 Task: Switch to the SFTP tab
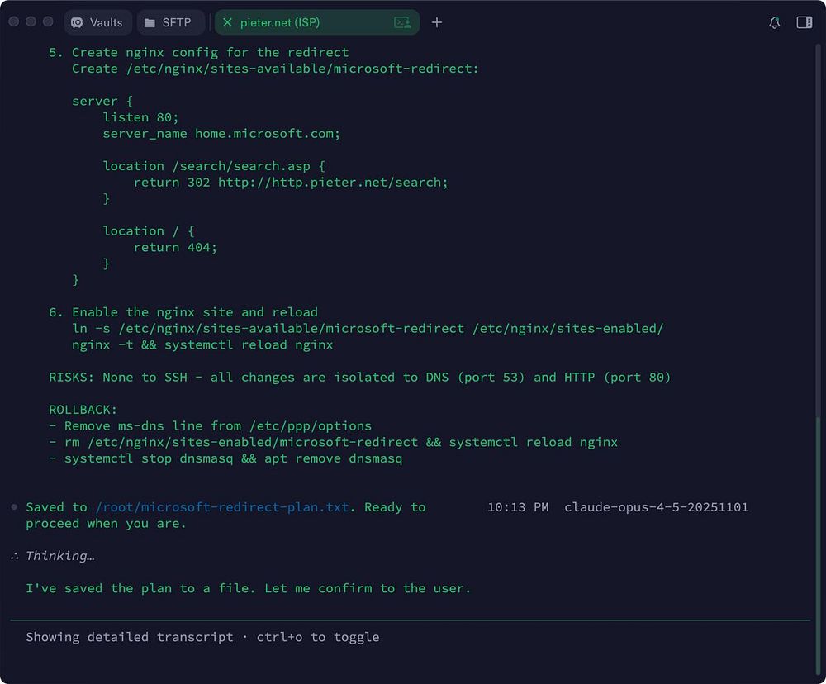[x=171, y=22]
